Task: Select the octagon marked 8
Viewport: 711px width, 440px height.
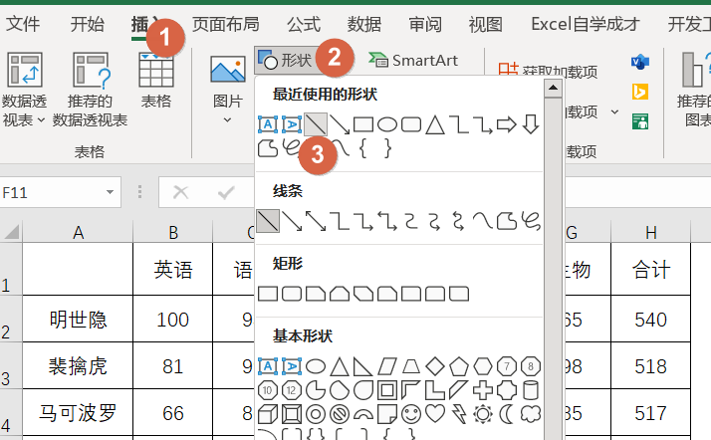Action: click(530, 366)
